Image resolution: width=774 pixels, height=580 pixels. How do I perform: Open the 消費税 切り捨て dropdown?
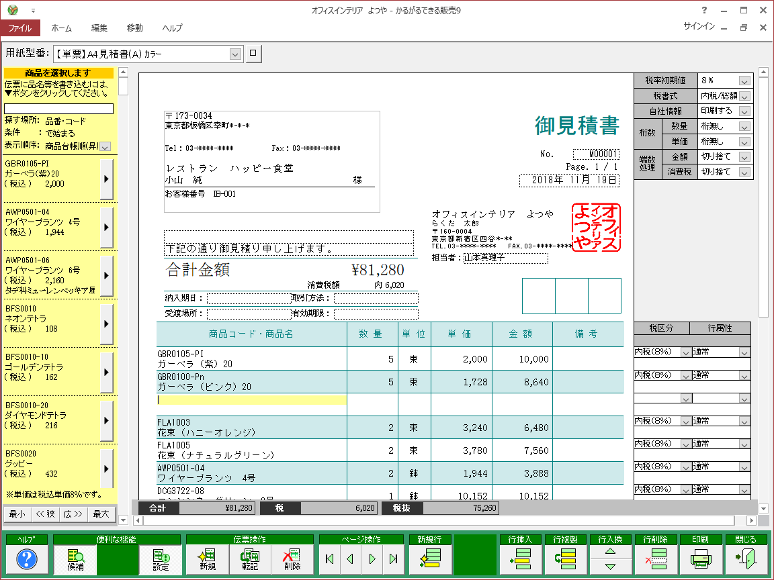(x=744, y=172)
